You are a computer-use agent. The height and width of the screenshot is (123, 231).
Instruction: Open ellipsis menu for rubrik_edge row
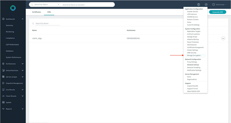223,38
